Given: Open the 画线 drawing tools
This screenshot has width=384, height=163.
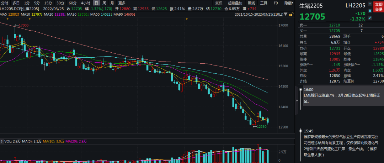Looking at the screenshot, I should coord(251,3).
